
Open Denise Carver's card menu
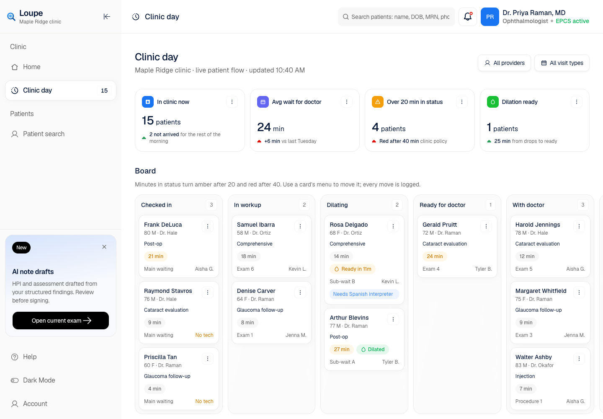pos(300,292)
